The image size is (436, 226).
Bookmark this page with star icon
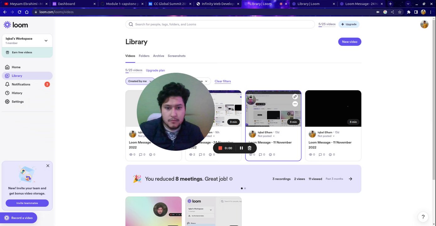click(x=400, y=12)
